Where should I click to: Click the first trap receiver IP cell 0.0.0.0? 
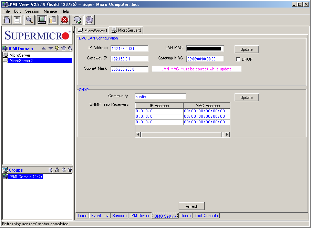click(159, 111)
